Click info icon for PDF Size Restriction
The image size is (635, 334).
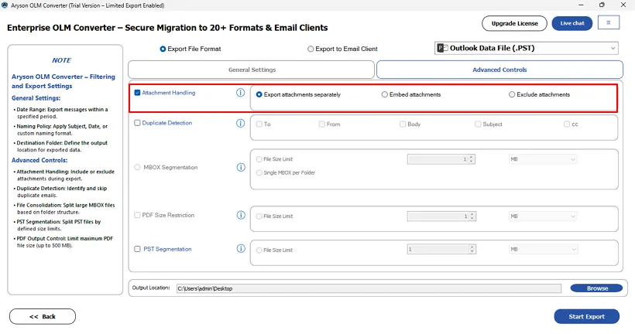point(240,215)
